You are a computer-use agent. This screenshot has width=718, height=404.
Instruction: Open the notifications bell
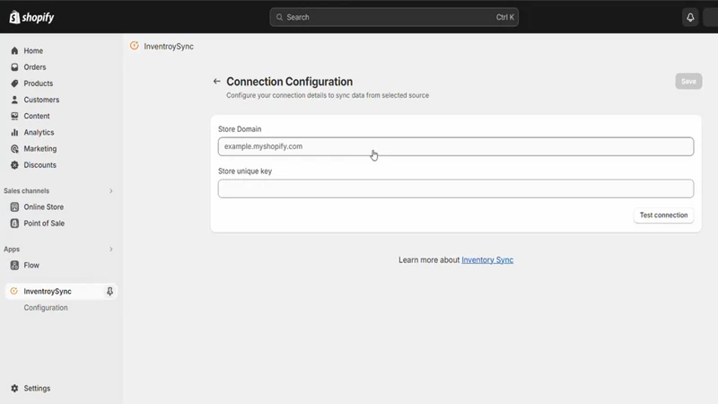pos(690,17)
